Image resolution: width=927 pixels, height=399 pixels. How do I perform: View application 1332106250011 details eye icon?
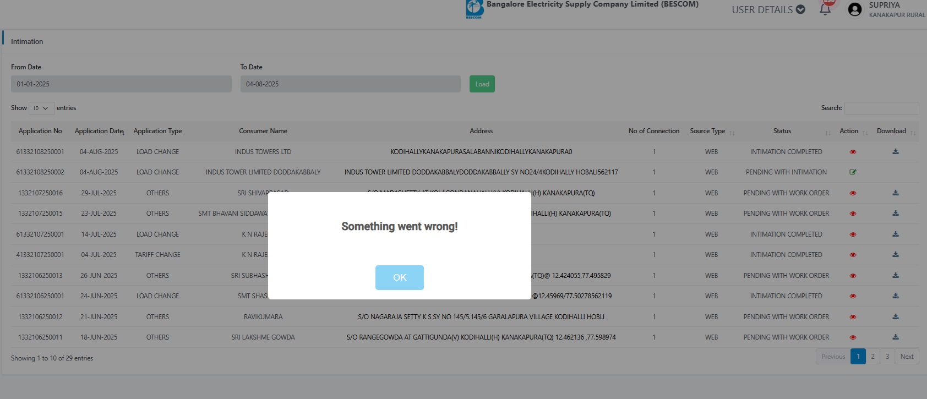[x=853, y=337]
